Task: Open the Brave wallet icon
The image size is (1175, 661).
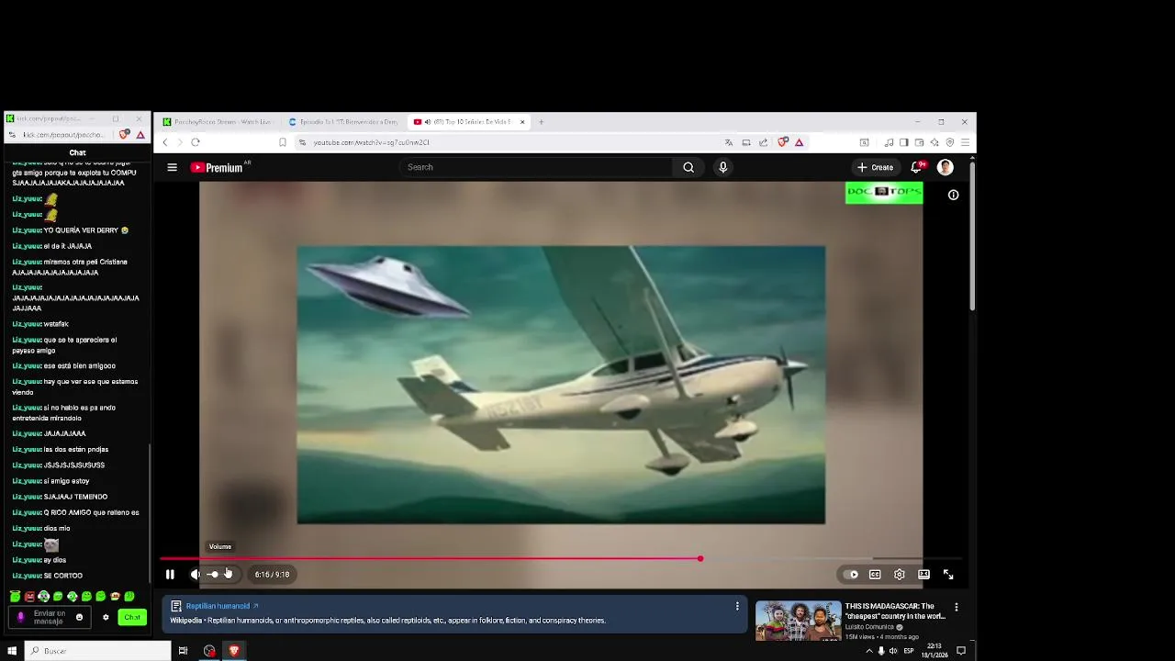Action: [919, 142]
